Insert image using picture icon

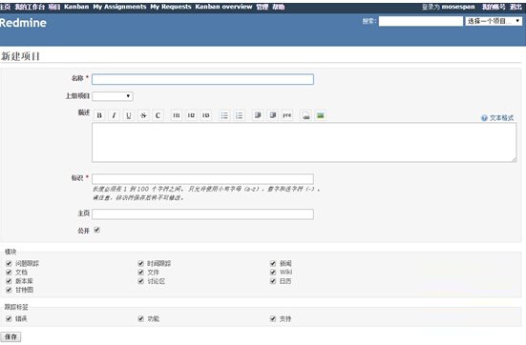click(x=321, y=115)
